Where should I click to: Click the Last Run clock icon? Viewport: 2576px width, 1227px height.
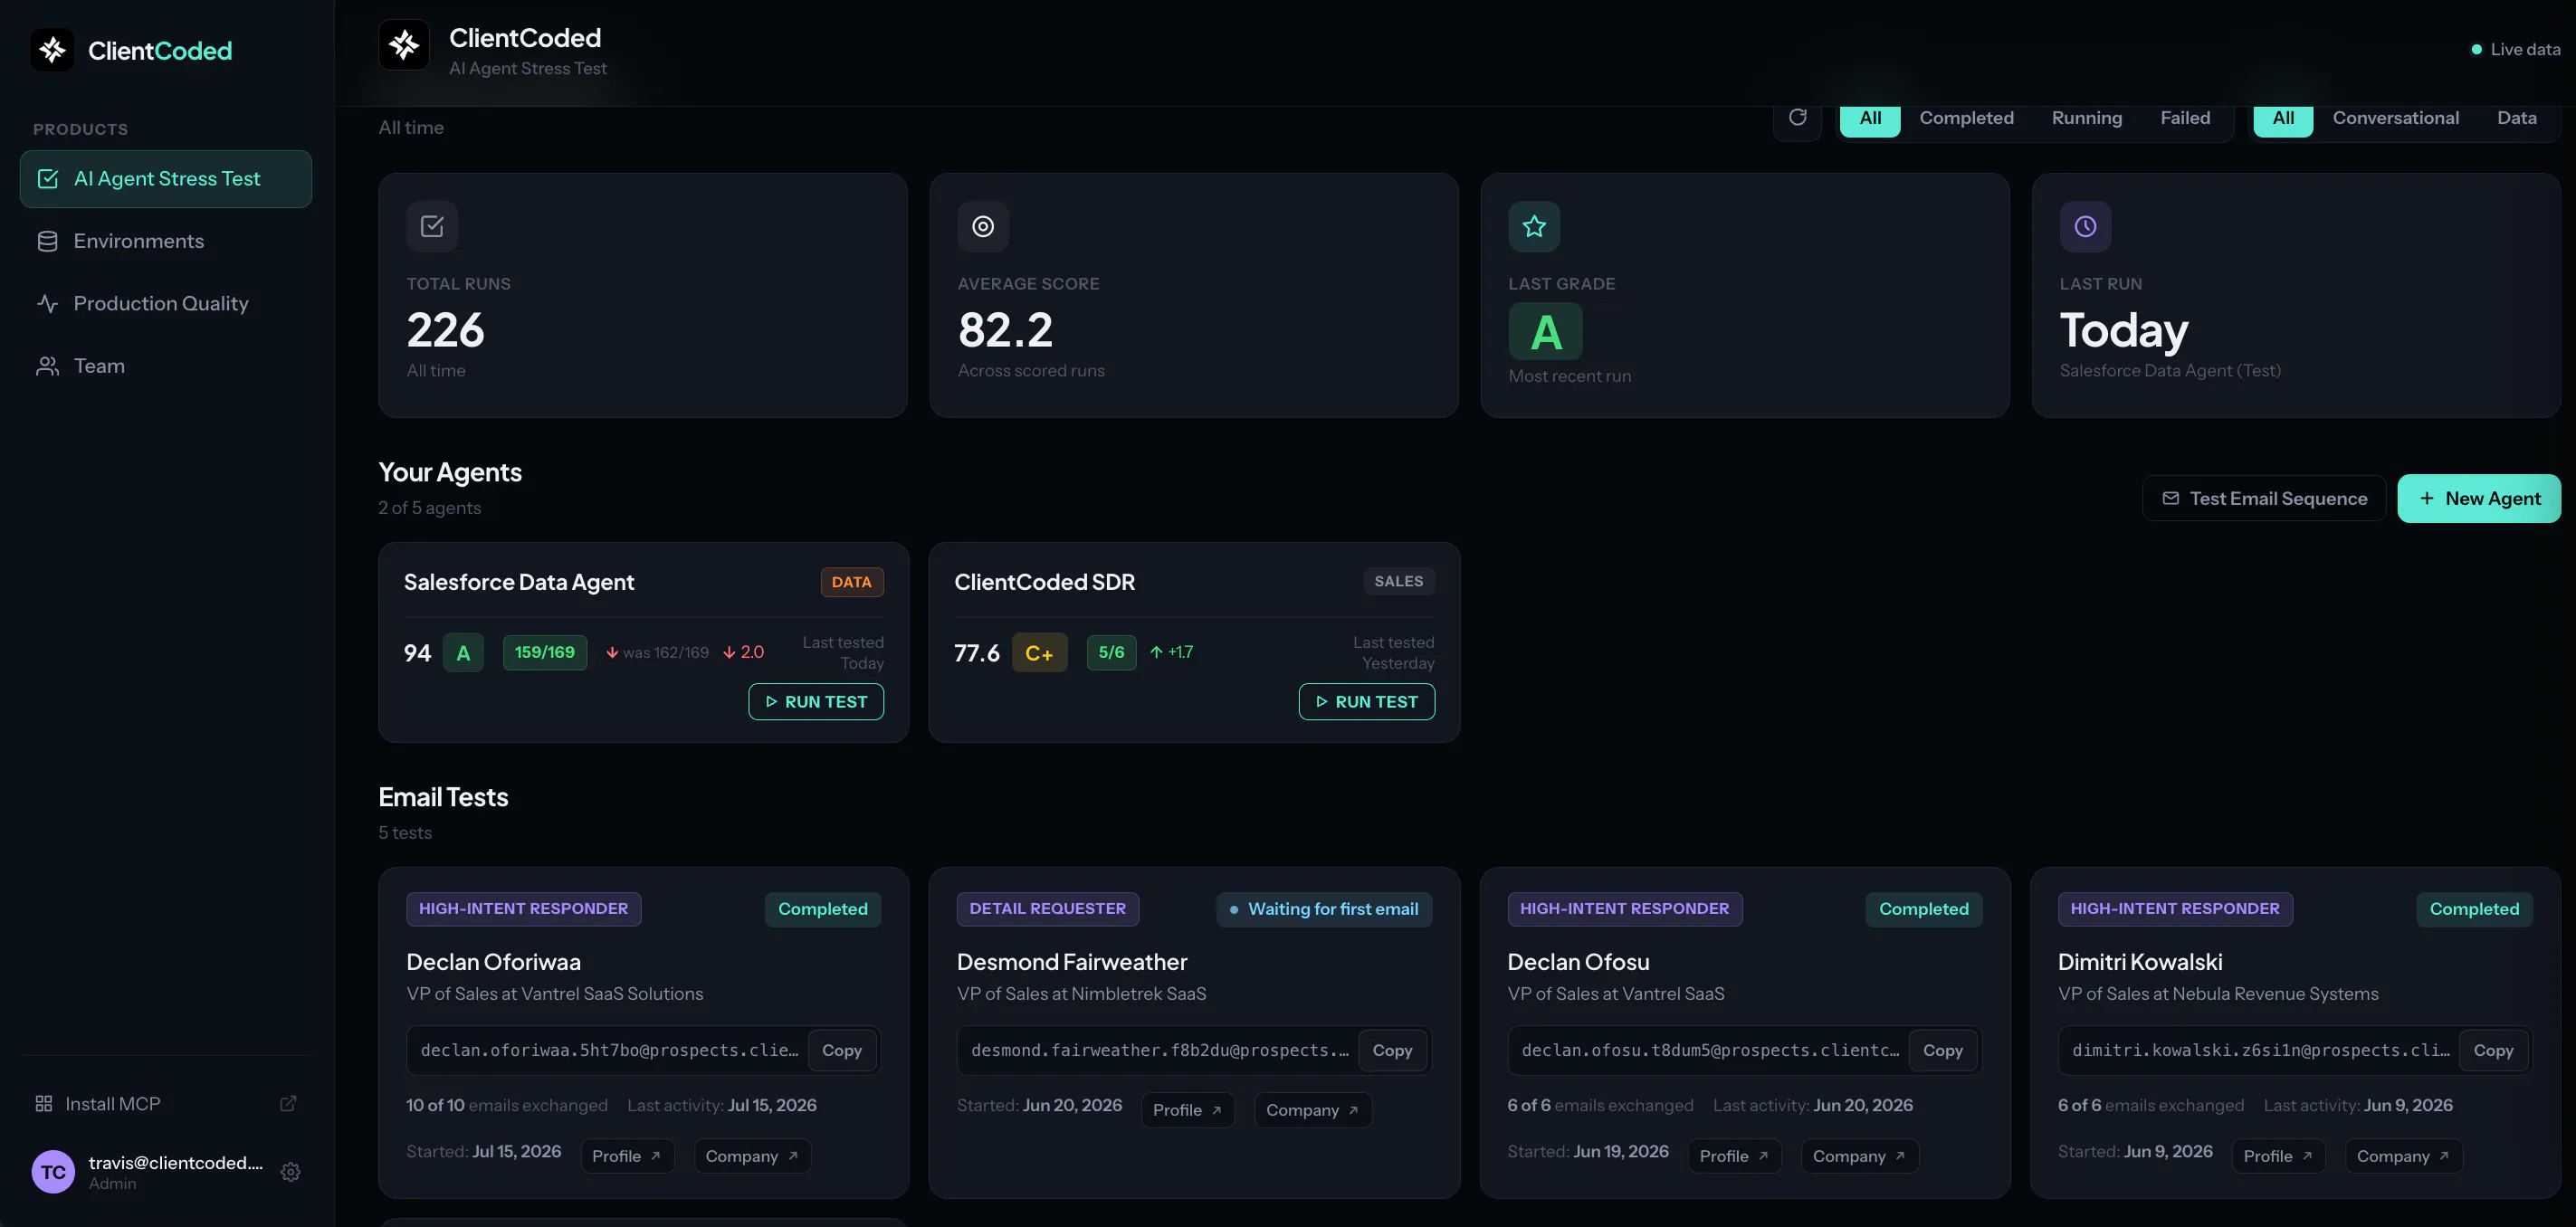(2085, 226)
